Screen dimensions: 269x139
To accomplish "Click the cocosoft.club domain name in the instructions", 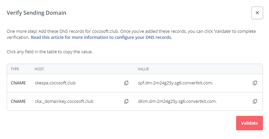I will coord(105,31).
